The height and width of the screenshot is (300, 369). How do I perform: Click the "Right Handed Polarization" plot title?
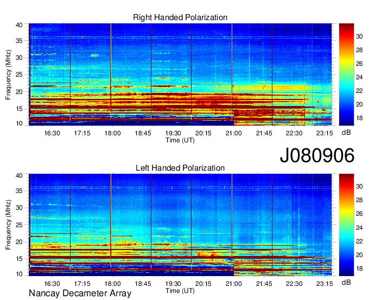(180, 17)
